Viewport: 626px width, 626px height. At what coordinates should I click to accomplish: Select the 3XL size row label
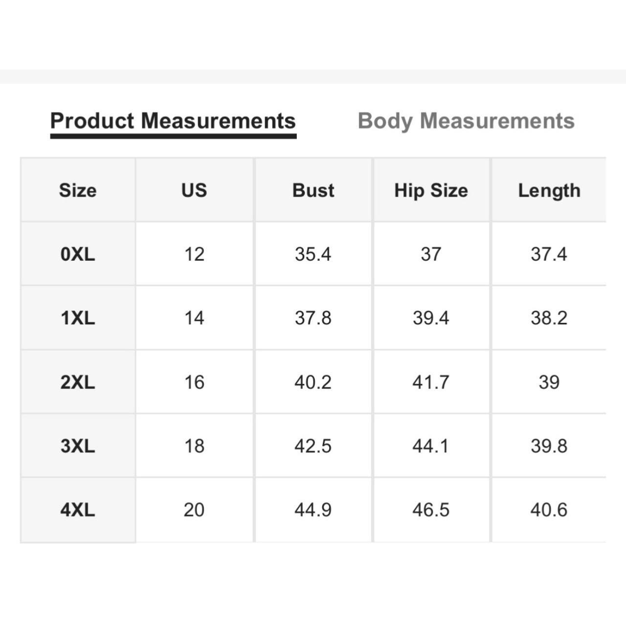click(78, 446)
